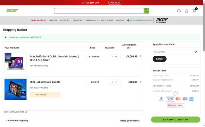Click the Ref. #AI.SFTWR.BND text
Screen dimensions: 205x127
[39, 88]
